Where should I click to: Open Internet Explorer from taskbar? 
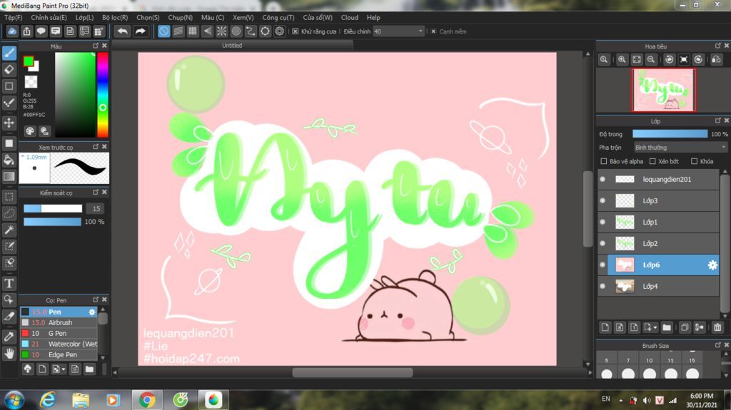click(48, 400)
